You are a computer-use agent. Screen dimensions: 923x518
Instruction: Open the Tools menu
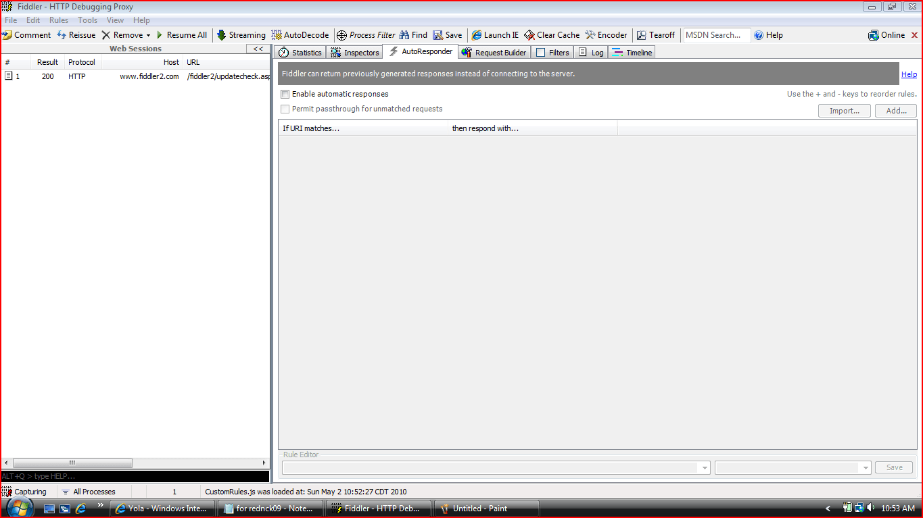tap(87, 20)
